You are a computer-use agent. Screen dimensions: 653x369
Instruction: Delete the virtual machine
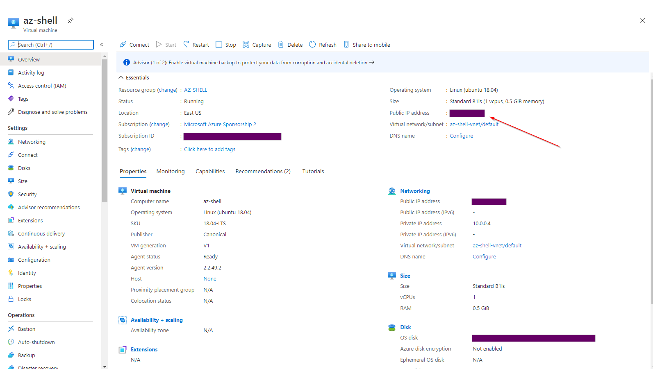pos(290,45)
